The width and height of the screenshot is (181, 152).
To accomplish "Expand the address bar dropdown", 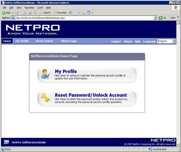I will (155, 18).
